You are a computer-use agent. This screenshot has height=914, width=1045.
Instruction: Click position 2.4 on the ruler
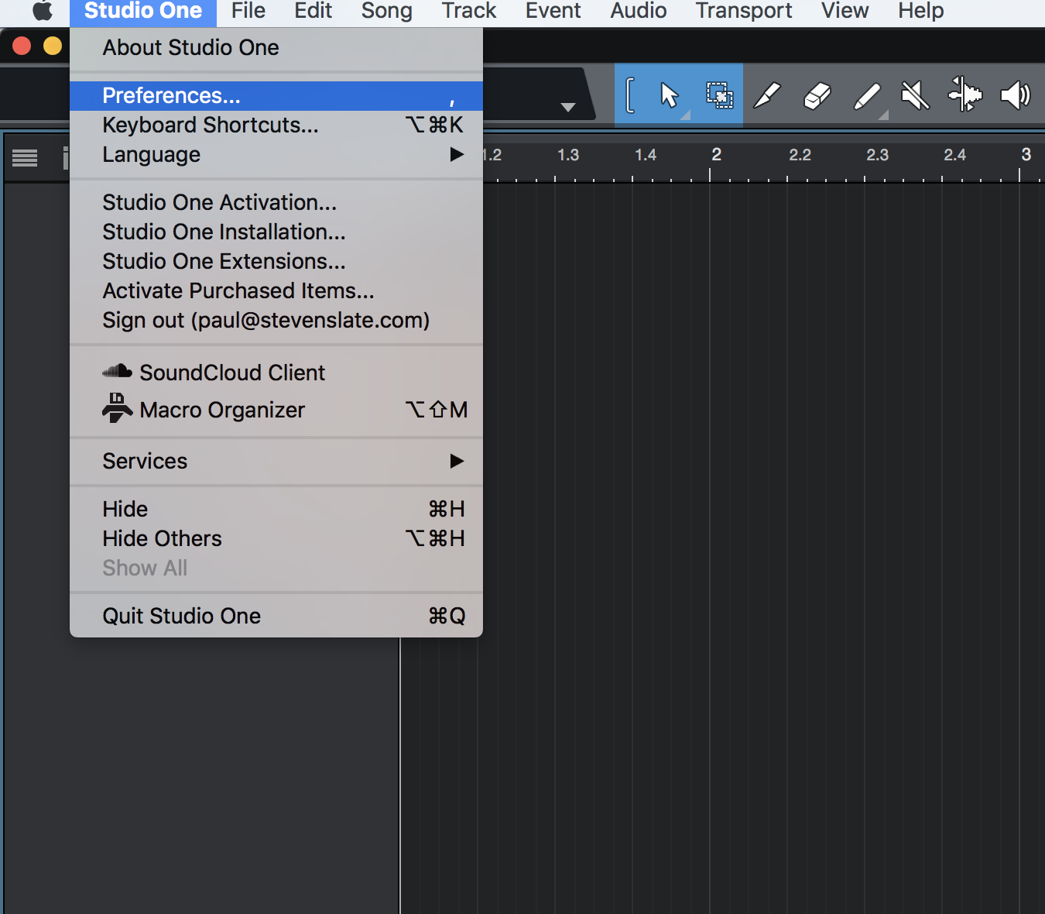click(x=954, y=155)
